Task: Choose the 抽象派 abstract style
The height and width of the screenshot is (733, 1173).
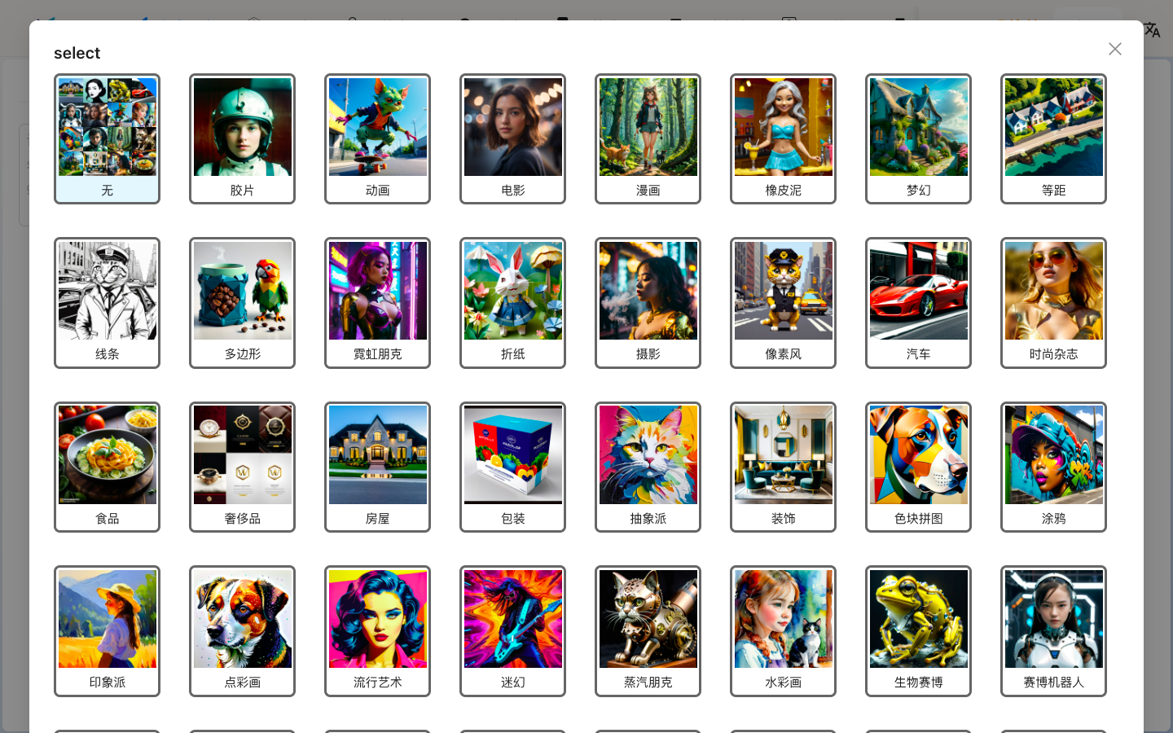Action: pyautogui.click(x=648, y=467)
